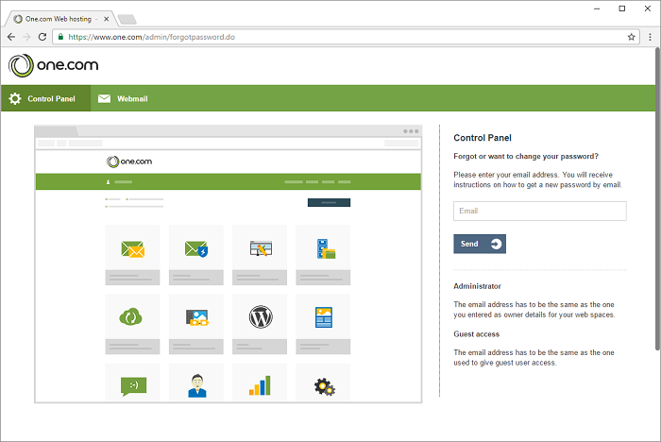This screenshot has width=661, height=442.
Task: Open the Webmail navigation item
Action: (x=123, y=98)
